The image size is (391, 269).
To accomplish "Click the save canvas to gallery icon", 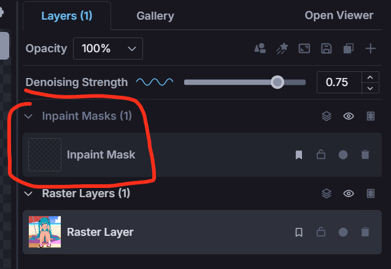I will click(326, 49).
